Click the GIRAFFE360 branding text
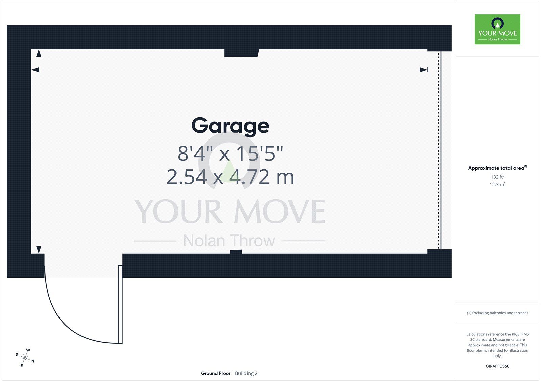Viewport: 541px width, 382px height. [497, 366]
